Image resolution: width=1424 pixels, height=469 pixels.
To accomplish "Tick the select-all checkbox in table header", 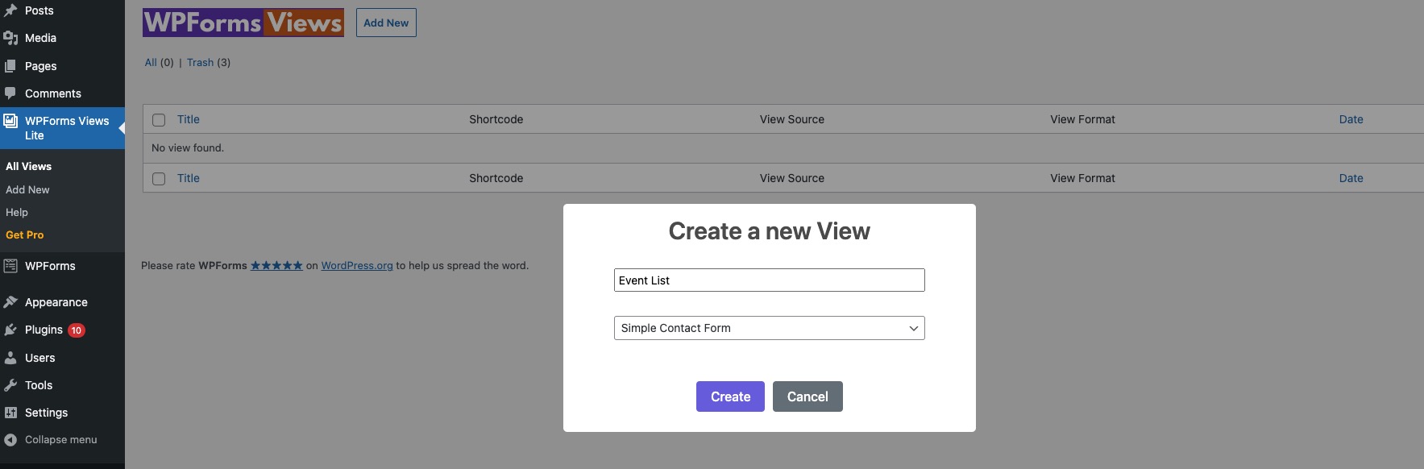I will [x=159, y=119].
